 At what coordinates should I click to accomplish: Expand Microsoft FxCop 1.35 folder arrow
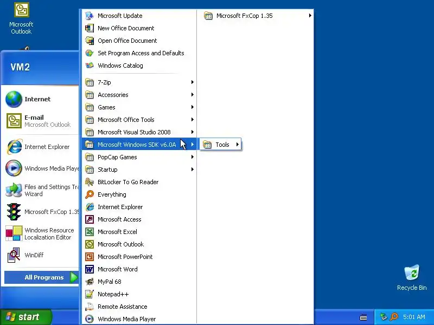[x=310, y=16]
